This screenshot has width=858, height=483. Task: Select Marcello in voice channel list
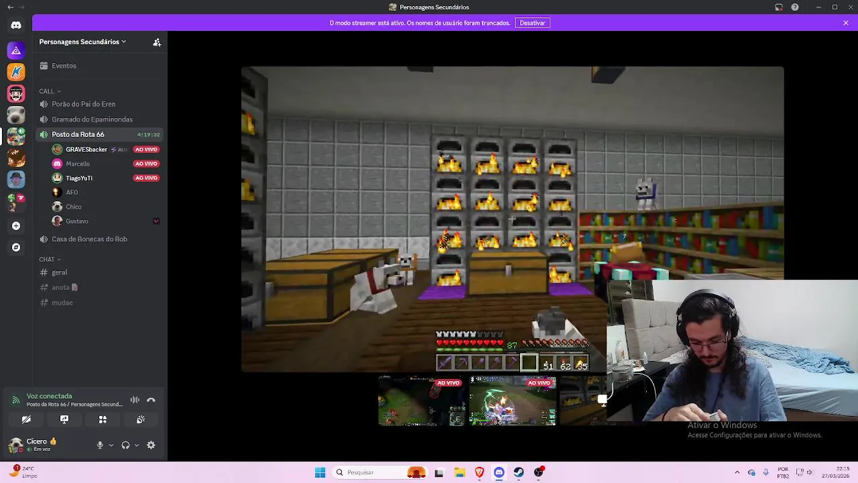coord(77,164)
